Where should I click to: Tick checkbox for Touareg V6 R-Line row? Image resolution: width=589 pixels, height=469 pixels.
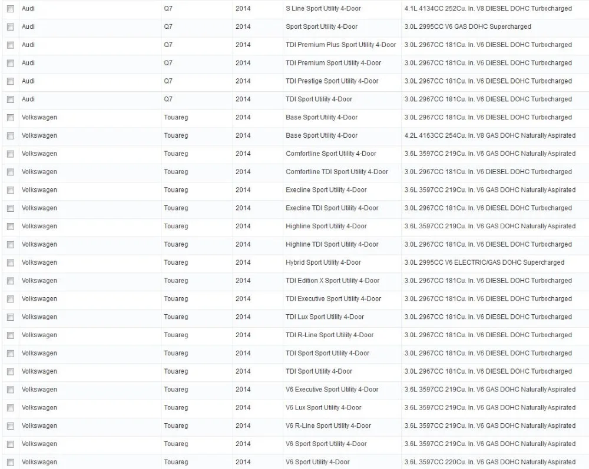pyautogui.click(x=11, y=426)
